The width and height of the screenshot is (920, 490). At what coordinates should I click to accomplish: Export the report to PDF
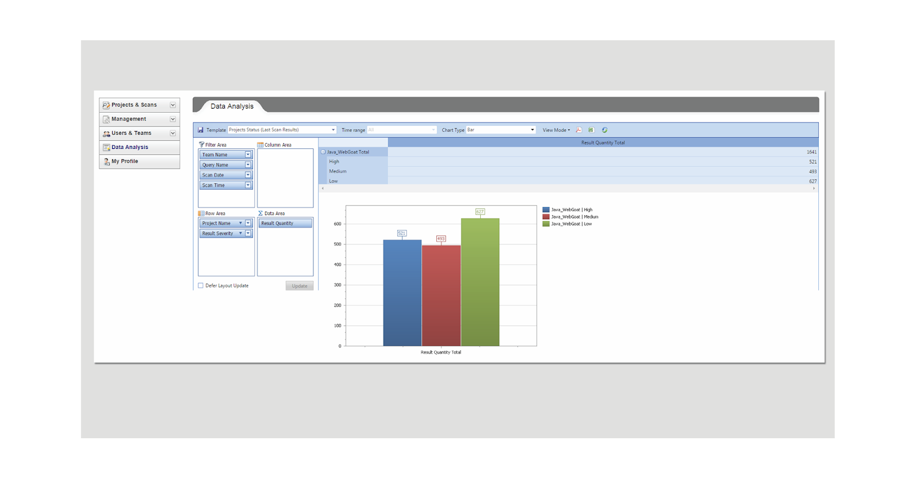[x=579, y=130]
